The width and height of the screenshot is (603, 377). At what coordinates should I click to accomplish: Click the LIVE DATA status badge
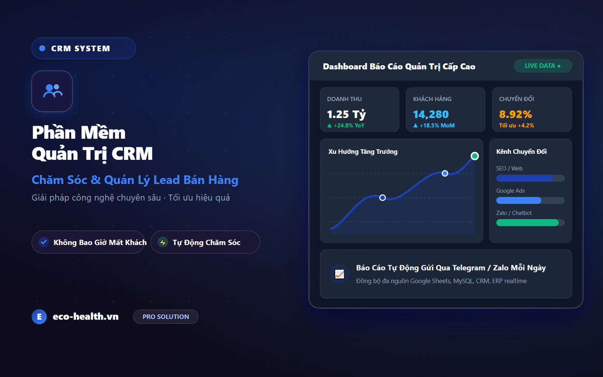(x=543, y=66)
